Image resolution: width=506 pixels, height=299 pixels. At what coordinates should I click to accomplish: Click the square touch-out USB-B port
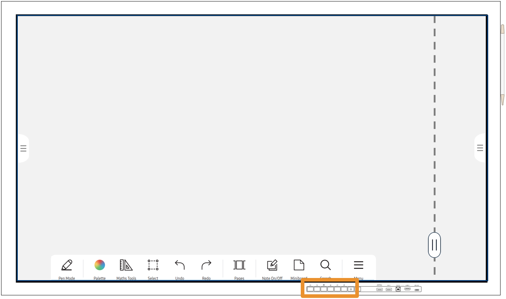pyautogui.click(x=398, y=289)
